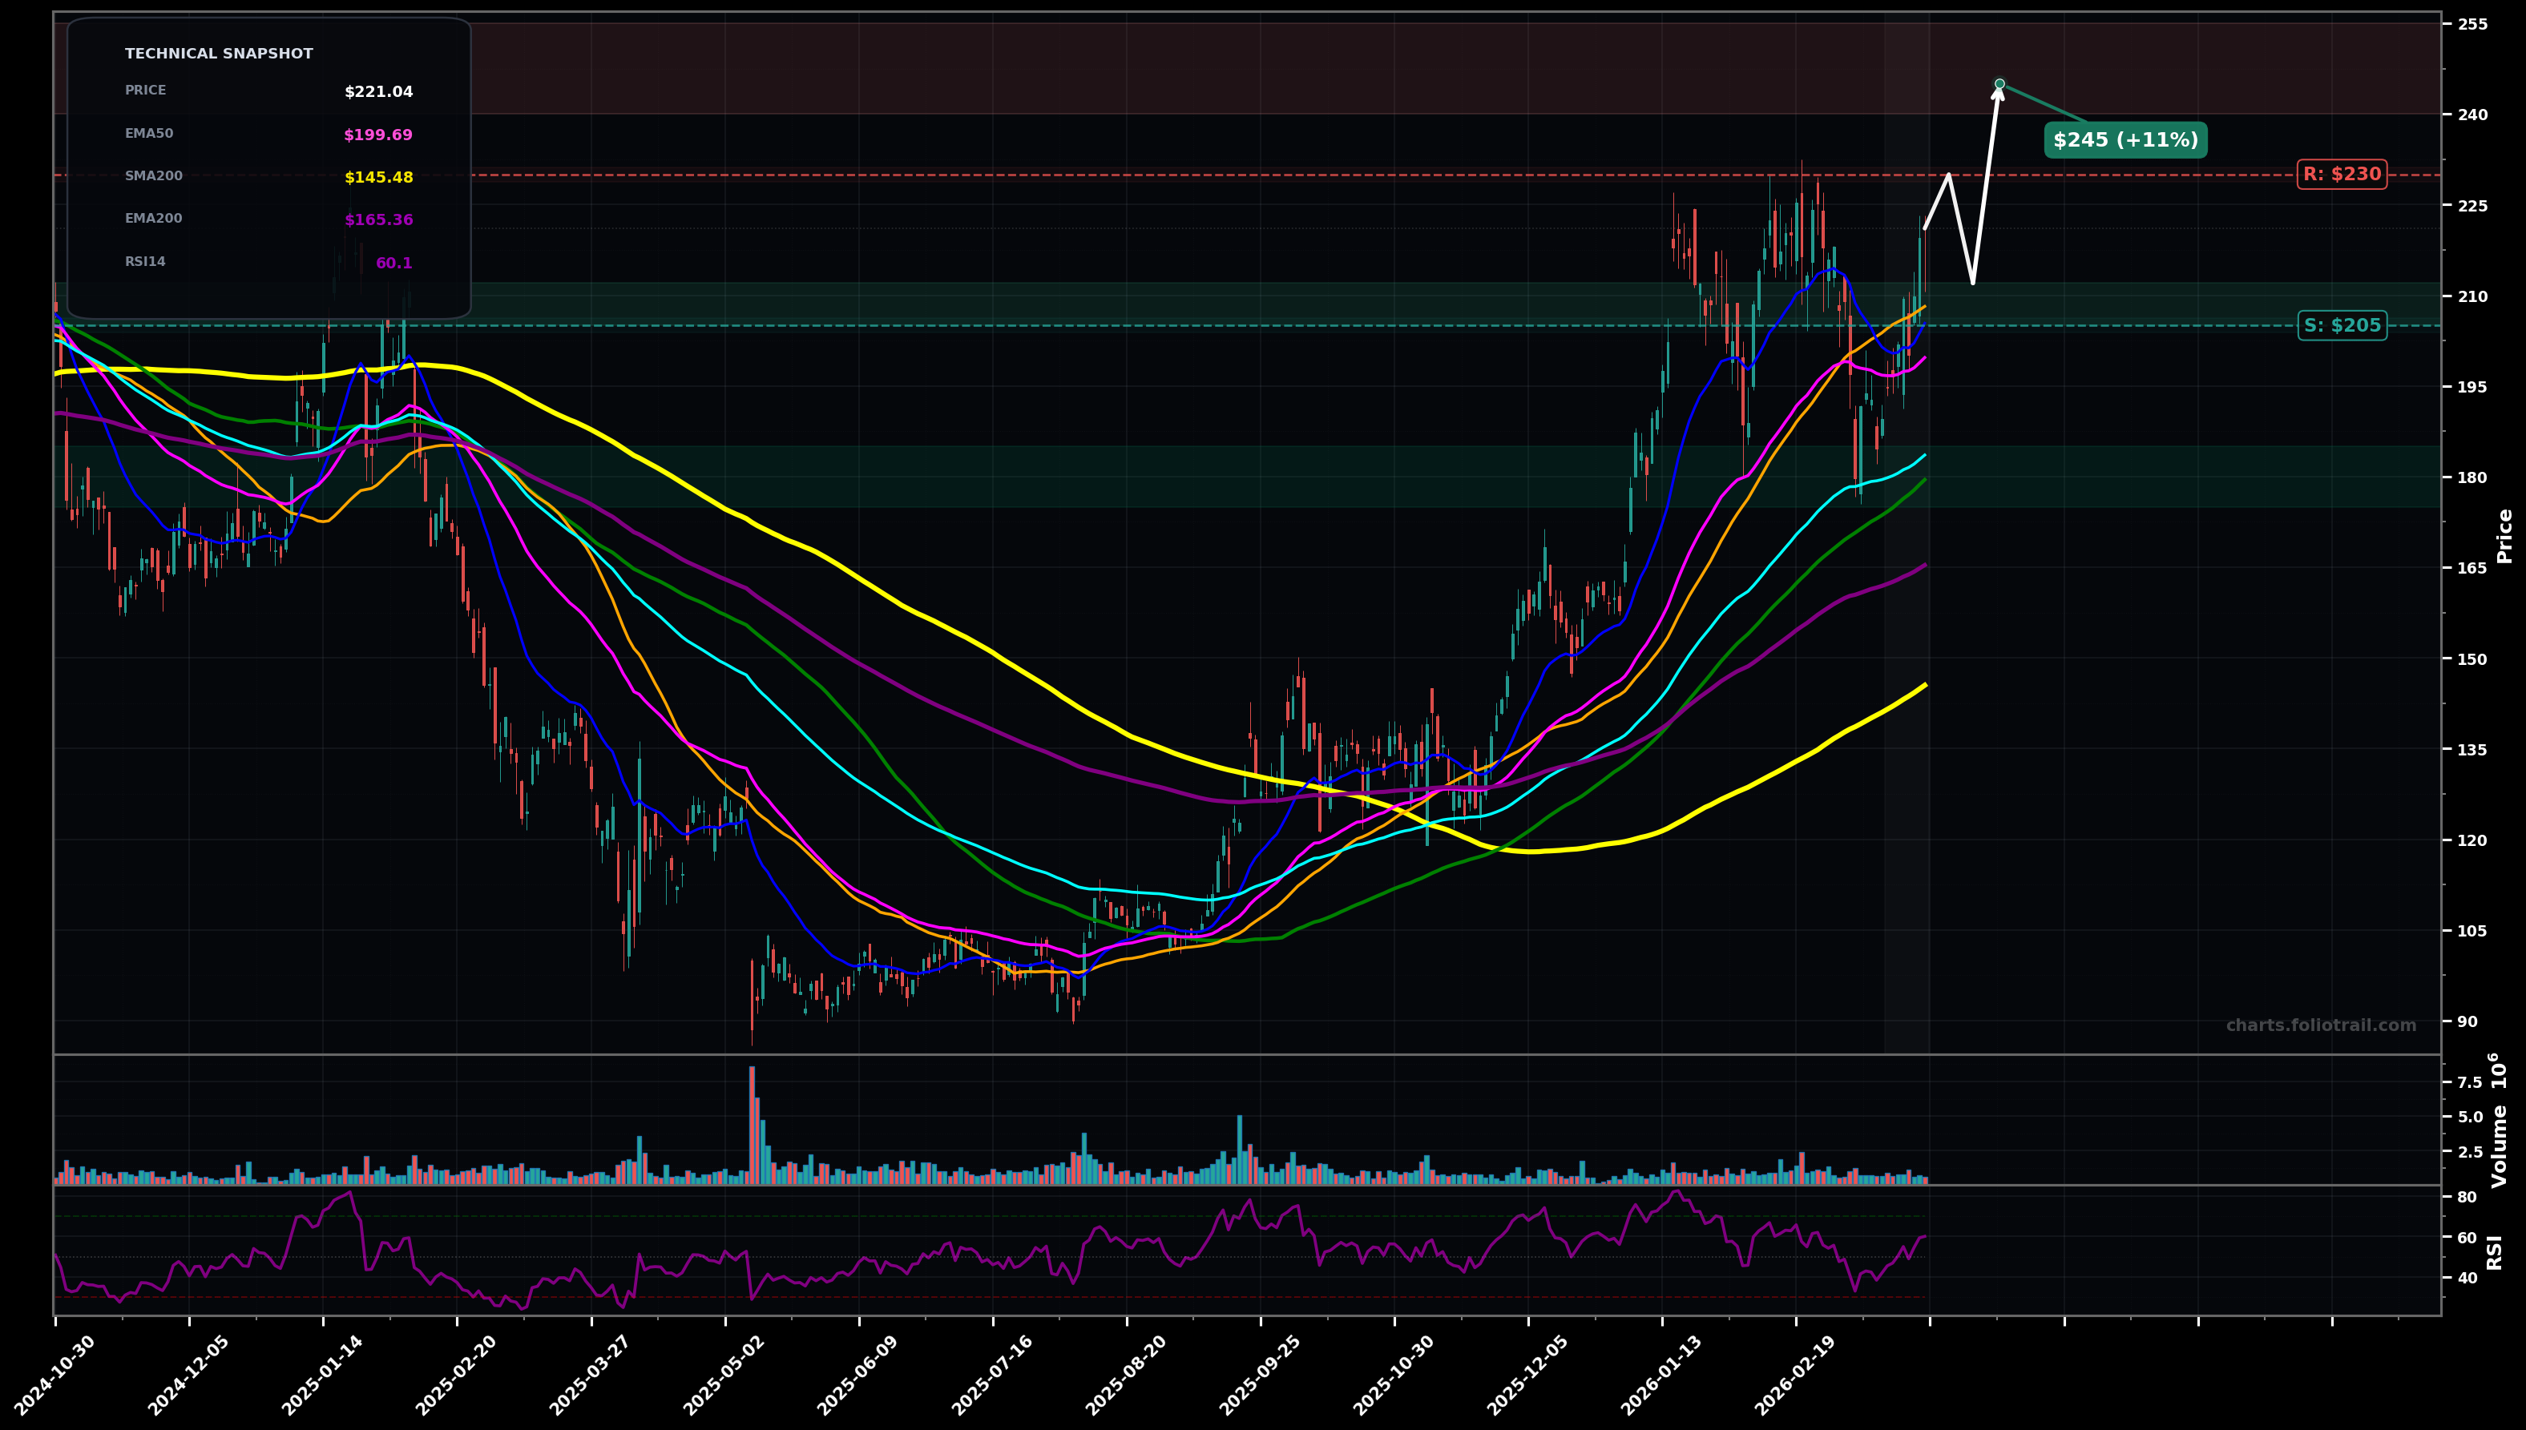This screenshot has height=1430, width=2526.
Task: Click the 255 tick on price axis
Action: [2473, 25]
